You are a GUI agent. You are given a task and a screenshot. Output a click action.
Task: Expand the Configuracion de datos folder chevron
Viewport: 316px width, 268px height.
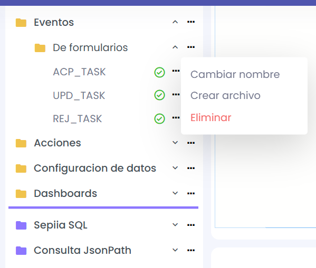(x=175, y=168)
